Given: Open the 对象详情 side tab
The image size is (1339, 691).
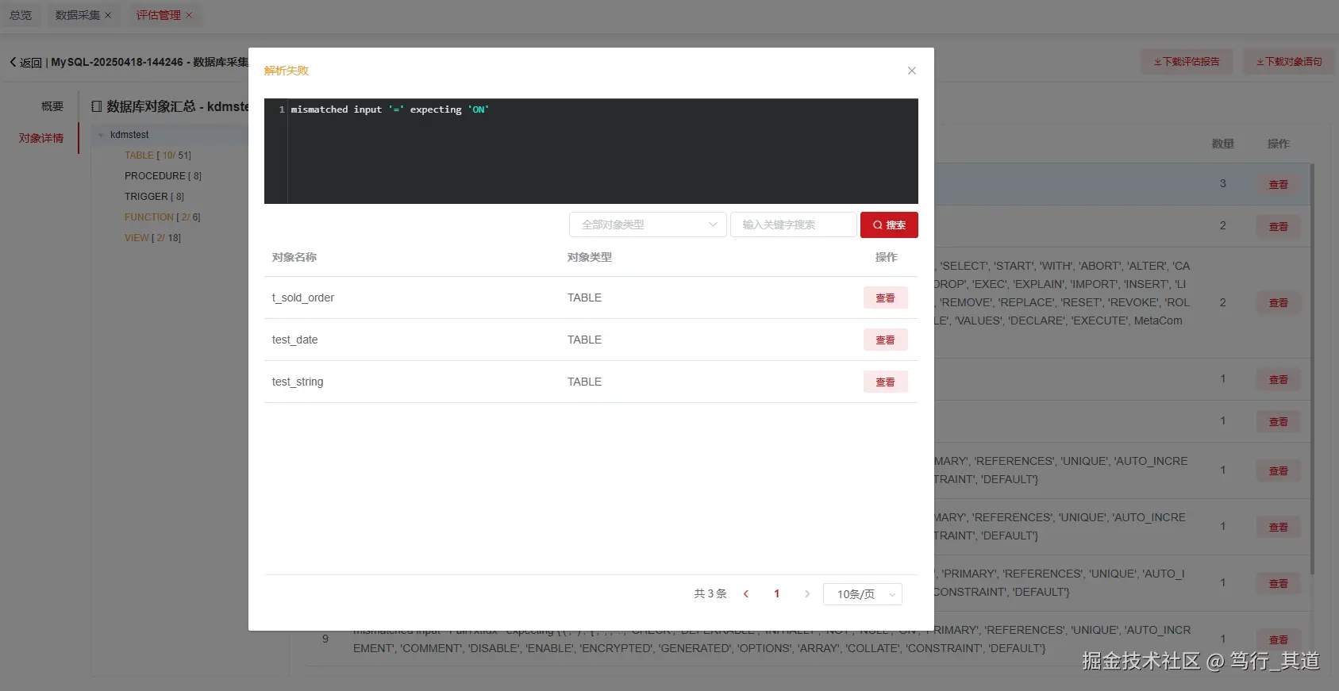Looking at the screenshot, I should (x=41, y=138).
